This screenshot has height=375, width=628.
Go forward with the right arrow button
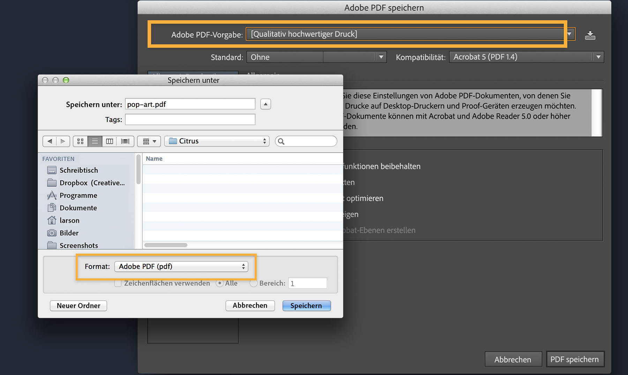pos(63,141)
